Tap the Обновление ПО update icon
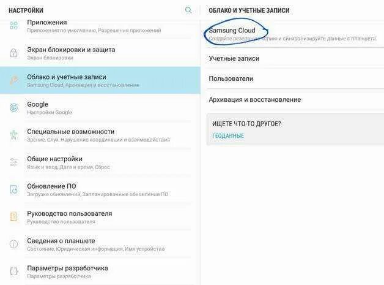This screenshot has width=384, height=285. click(13, 189)
